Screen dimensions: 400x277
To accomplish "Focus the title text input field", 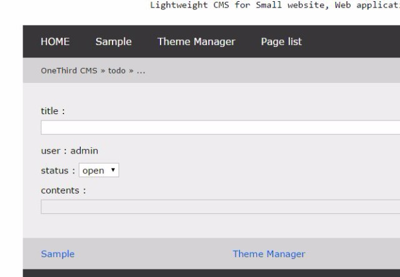I will point(220,127).
